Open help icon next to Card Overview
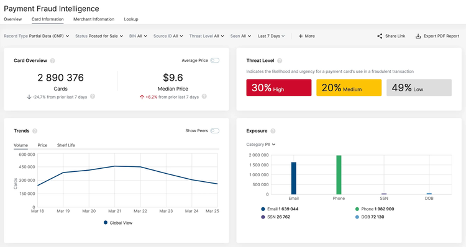The width and height of the screenshot is (466, 247). 52,61
